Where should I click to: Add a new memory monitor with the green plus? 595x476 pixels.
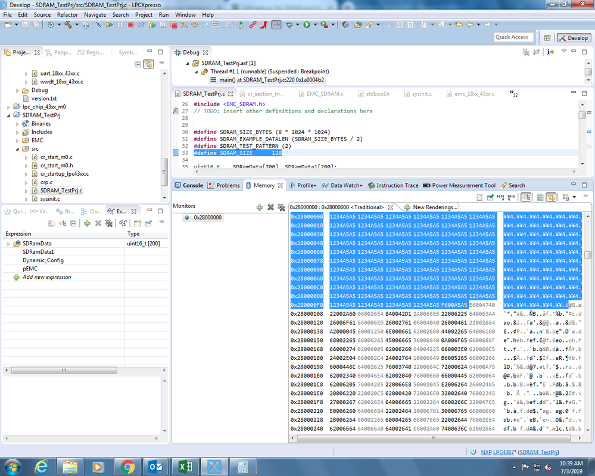click(259, 207)
